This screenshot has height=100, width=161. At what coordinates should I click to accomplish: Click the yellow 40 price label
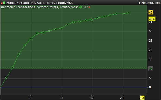point(151,12)
